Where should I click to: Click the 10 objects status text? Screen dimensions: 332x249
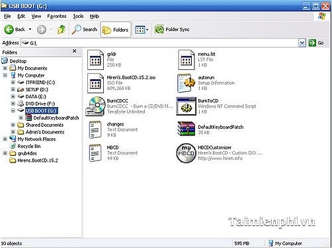(x=11, y=244)
